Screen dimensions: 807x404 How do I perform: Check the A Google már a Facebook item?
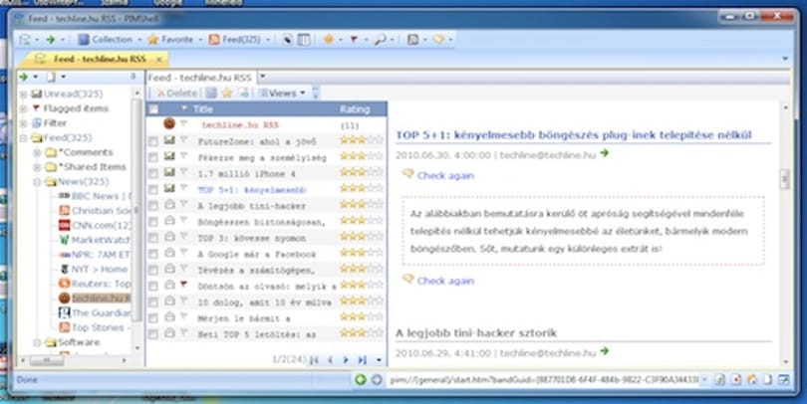152,254
